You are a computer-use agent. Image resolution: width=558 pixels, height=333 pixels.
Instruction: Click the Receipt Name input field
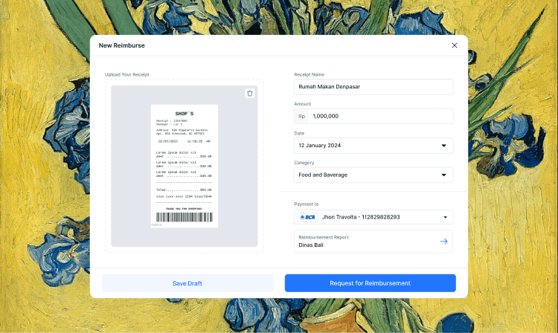[373, 87]
